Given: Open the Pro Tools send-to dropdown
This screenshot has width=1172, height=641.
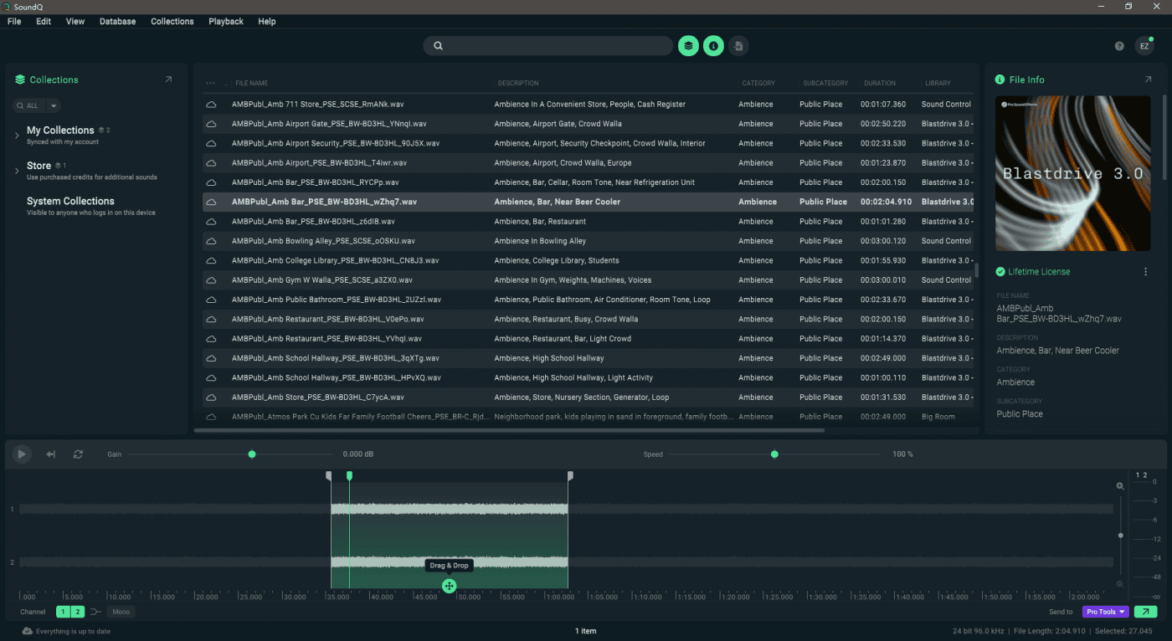Looking at the screenshot, I should [x=1105, y=612].
